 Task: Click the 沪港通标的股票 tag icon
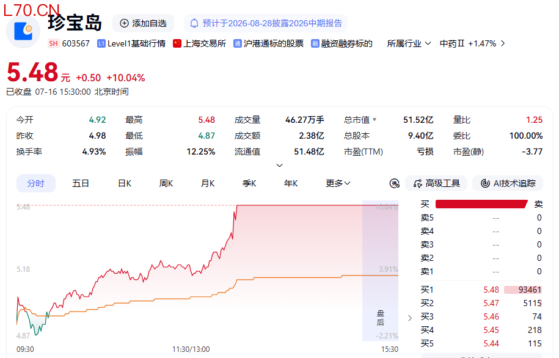[237, 43]
